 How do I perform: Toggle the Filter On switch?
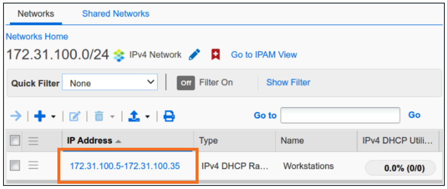(x=185, y=83)
